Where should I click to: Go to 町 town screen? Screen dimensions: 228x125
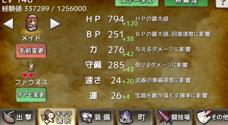click(x=135, y=117)
